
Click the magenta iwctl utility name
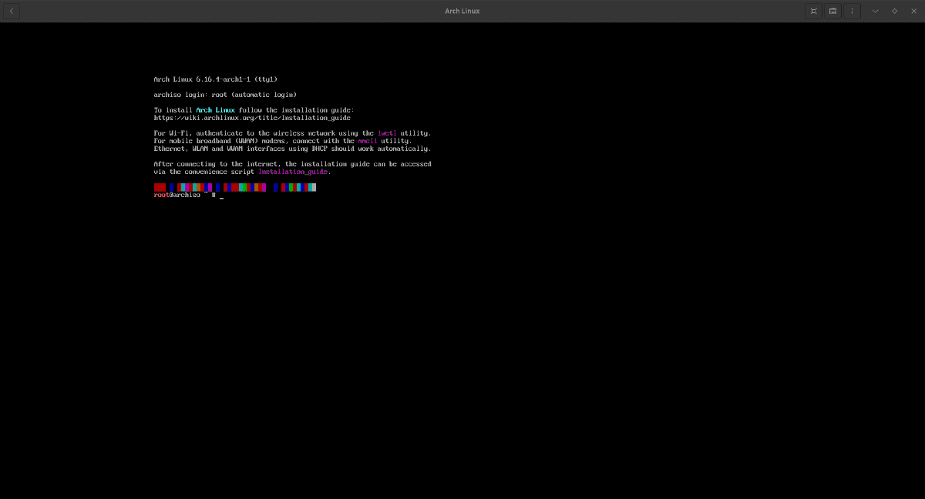387,133
